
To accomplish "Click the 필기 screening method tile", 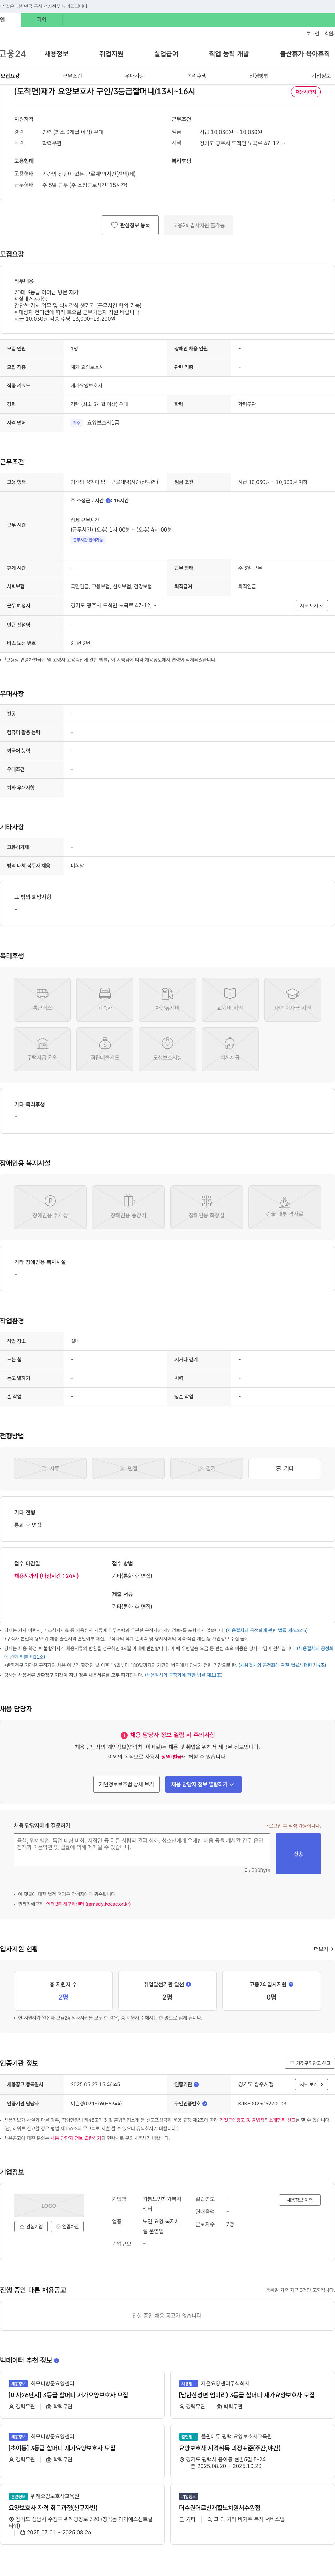I will 206,1469.
